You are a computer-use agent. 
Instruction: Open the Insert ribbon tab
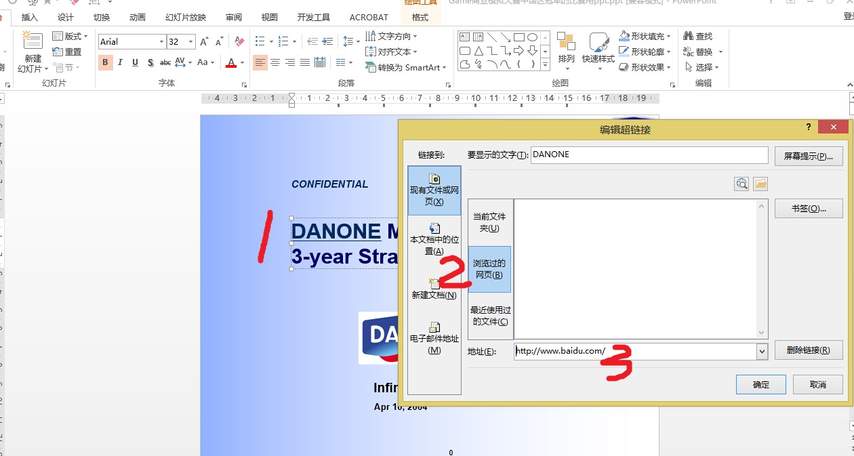[x=30, y=18]
